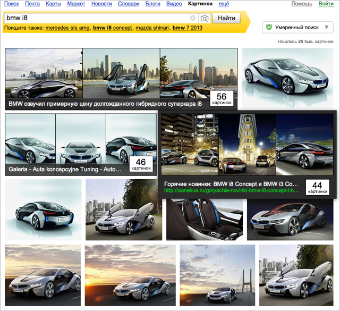Open Новости section

pyautogui.click(x=101, y=4)
